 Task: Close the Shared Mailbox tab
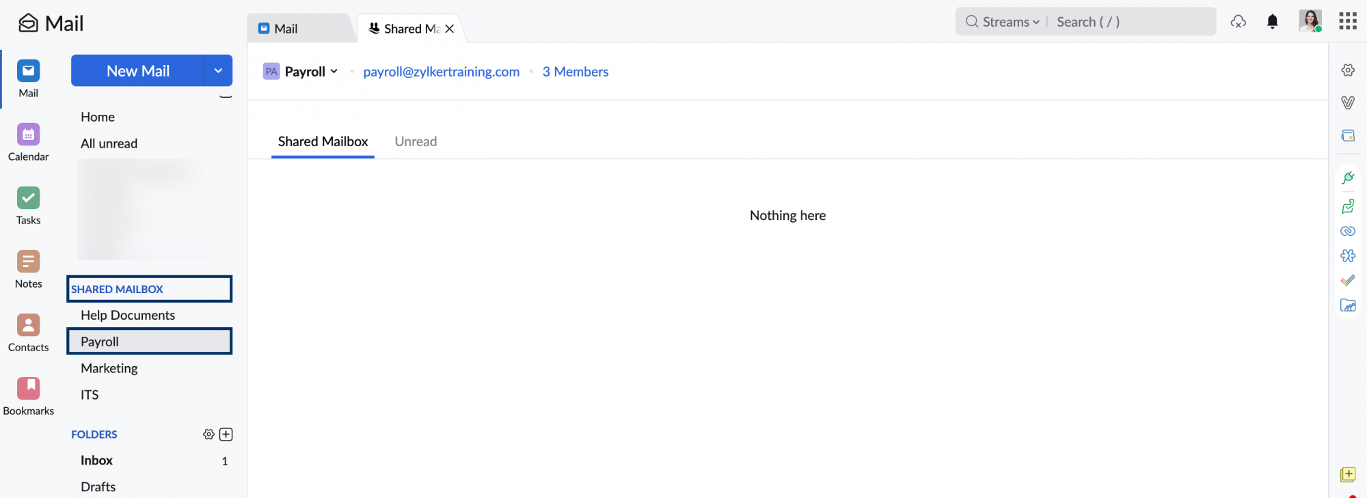pos(450,29)
